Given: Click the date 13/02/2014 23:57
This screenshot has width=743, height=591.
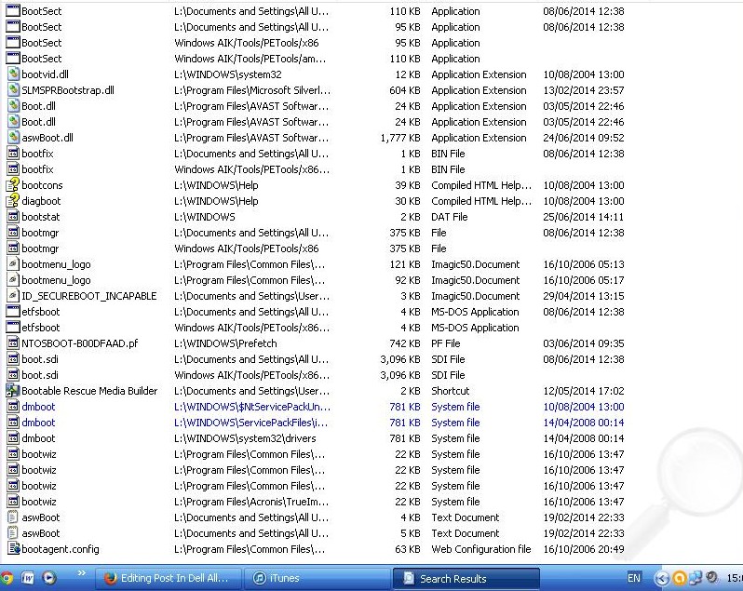Looking at the screenshot, I should [x=583, y=90].
